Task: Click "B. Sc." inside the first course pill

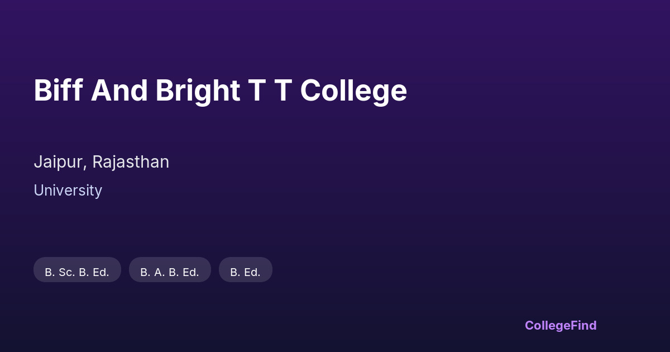Action: [60, 272]
